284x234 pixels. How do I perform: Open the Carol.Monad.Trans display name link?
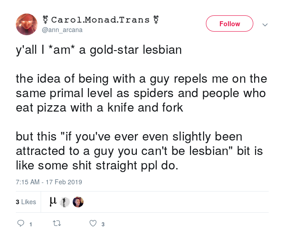101,20
